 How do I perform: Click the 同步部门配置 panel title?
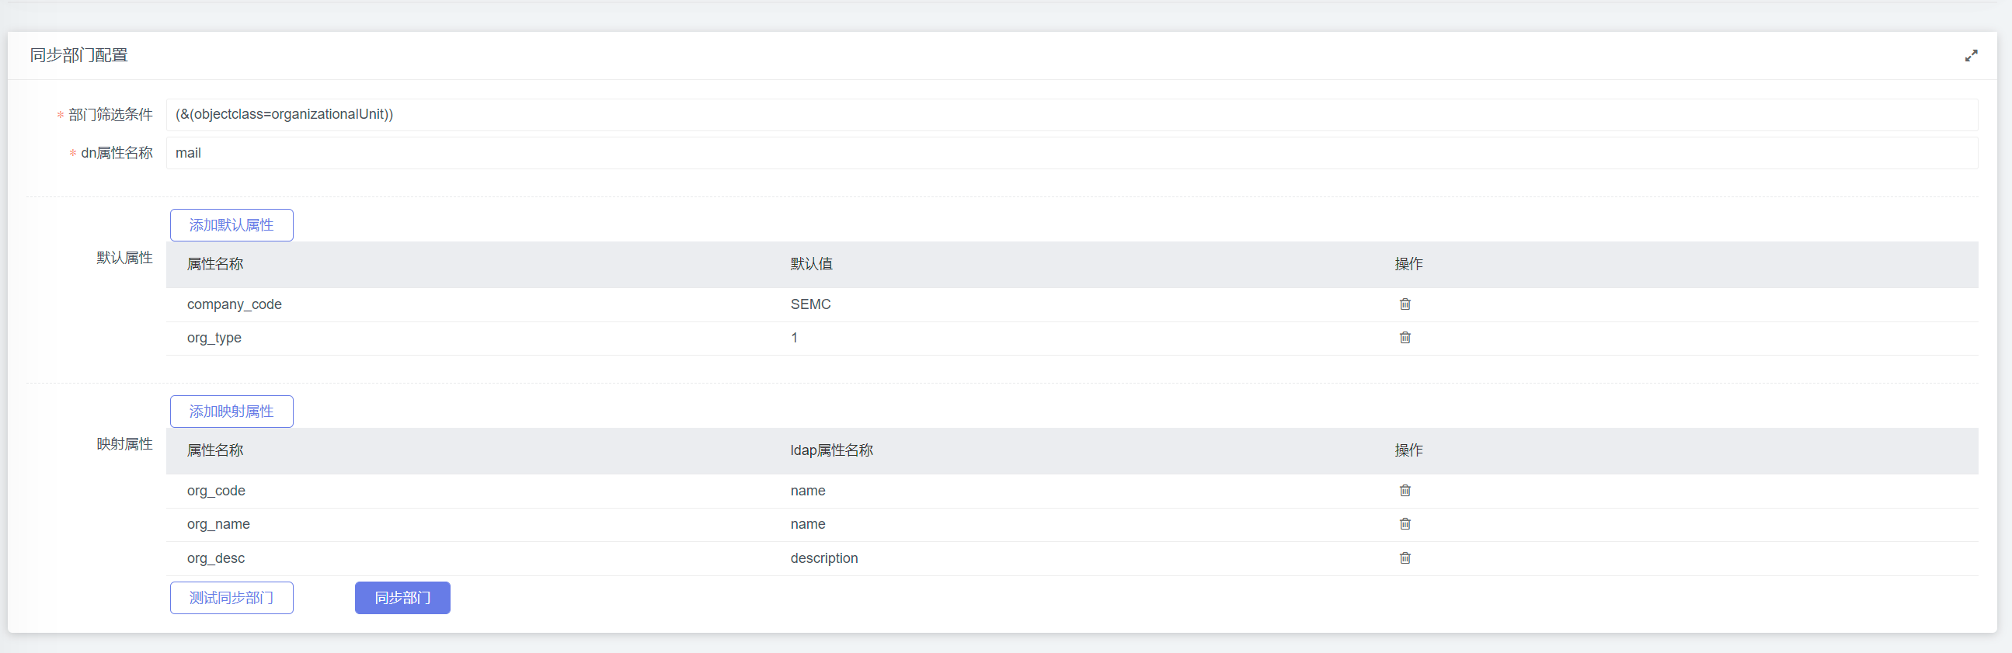pyautogui.click(x=79, y=55)
